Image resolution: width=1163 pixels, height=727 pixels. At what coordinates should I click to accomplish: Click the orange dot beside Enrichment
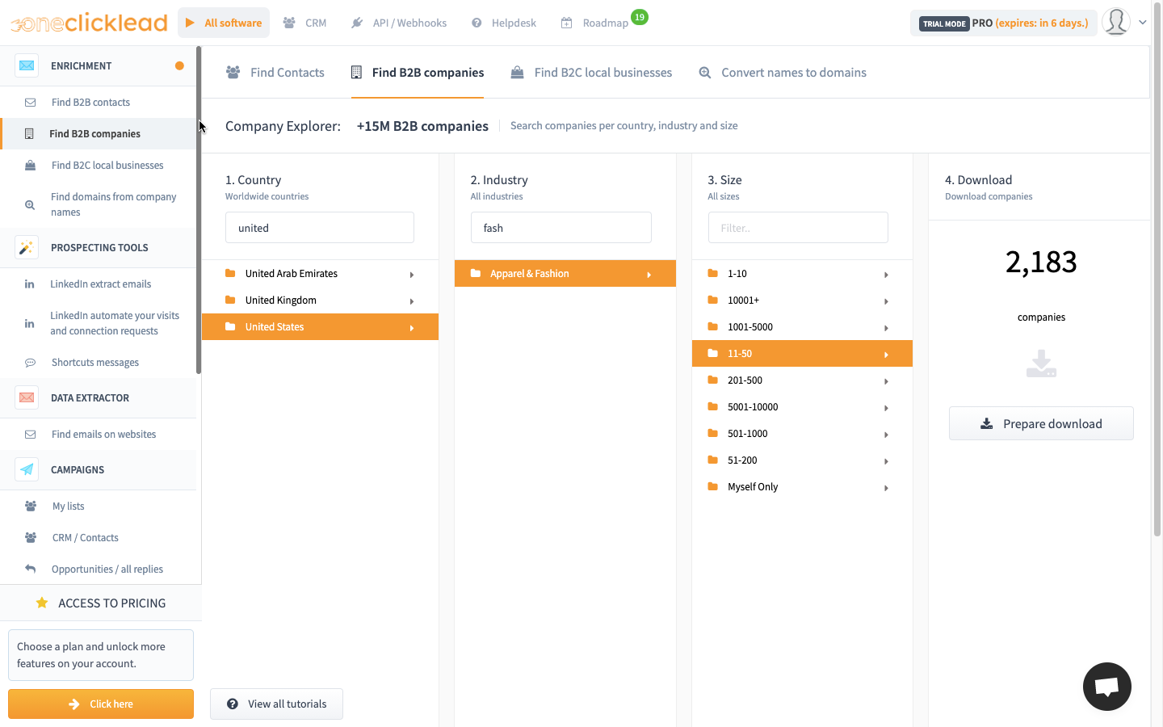click(179, 65)
